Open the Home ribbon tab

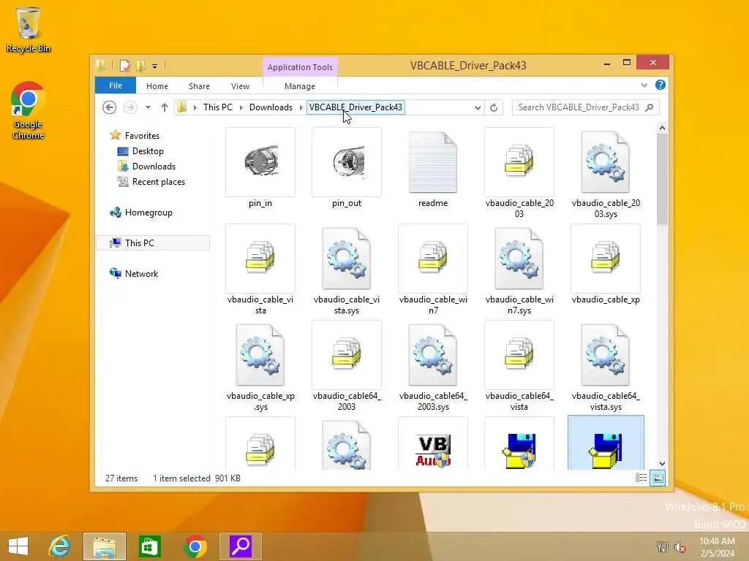coord(157,86)
